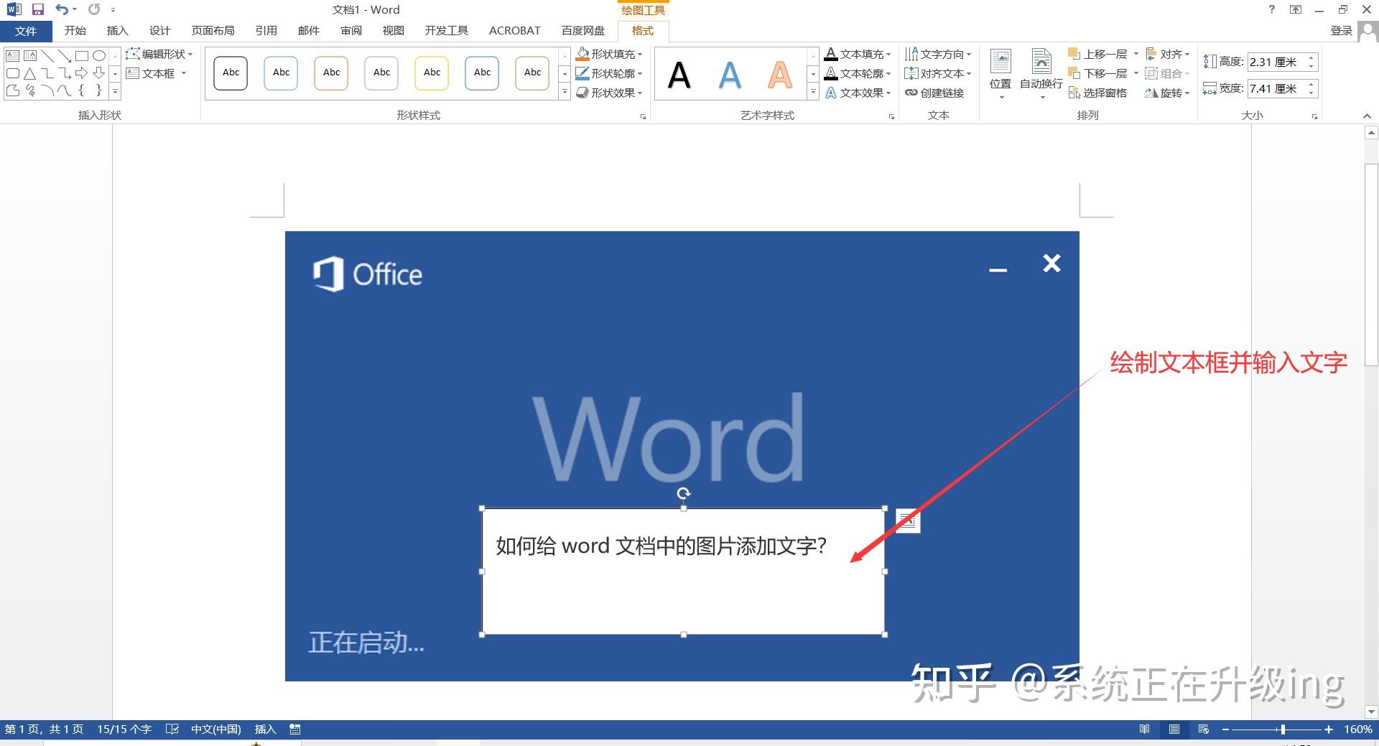Image resolution: width=1379 pixels, height=746 pixels.
Task: Switch to read mode view icon
Action: pyautogui.click(x=1145, y=729)
